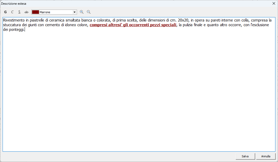Close the Descrizione estesa dialog

point(274,4)
